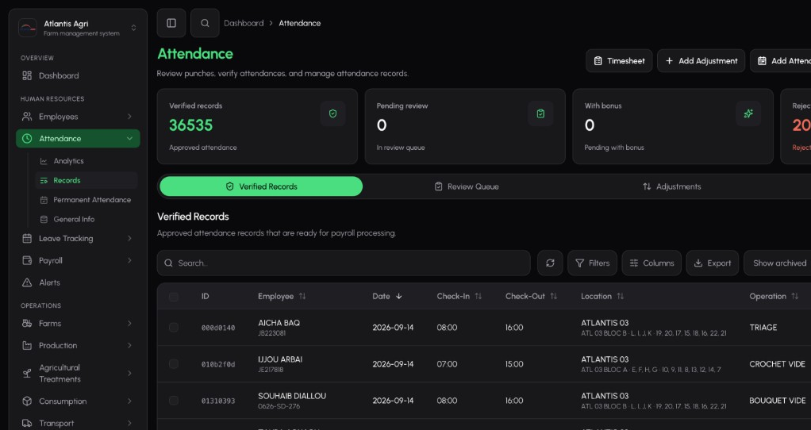Click the Export button
811x430 pixels.
point(713,263)
